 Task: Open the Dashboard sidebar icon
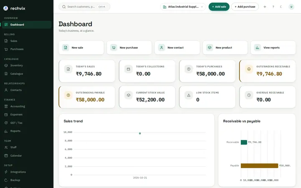[6, 25]
